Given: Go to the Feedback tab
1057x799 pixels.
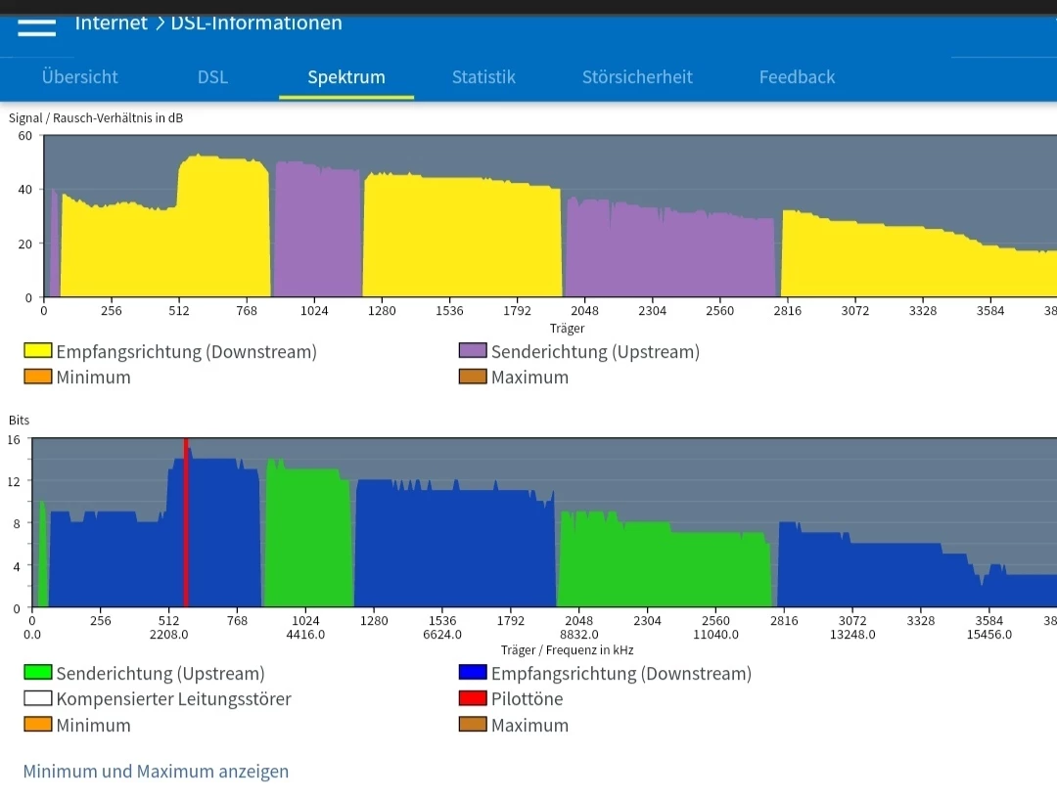Looking at the screenshot, I should 797,77.
